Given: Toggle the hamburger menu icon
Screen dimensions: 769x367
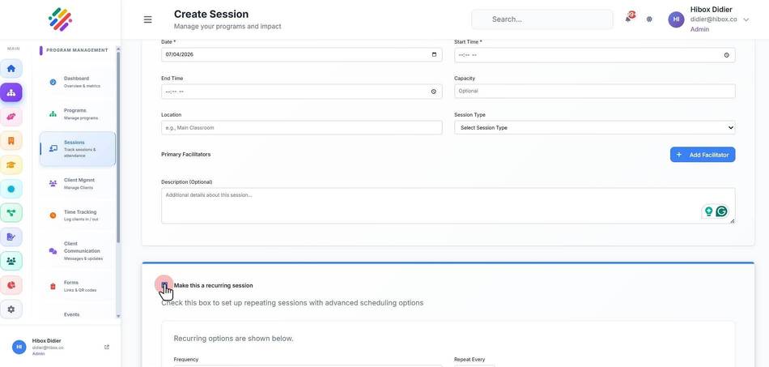Looking at the screenshot, I should pyautogui.click(x=147, y=19).
